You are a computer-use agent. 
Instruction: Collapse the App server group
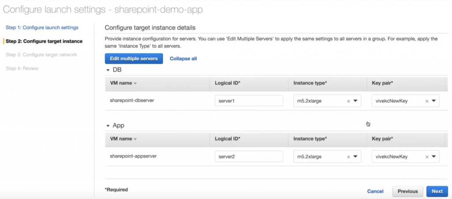[108, 126]
